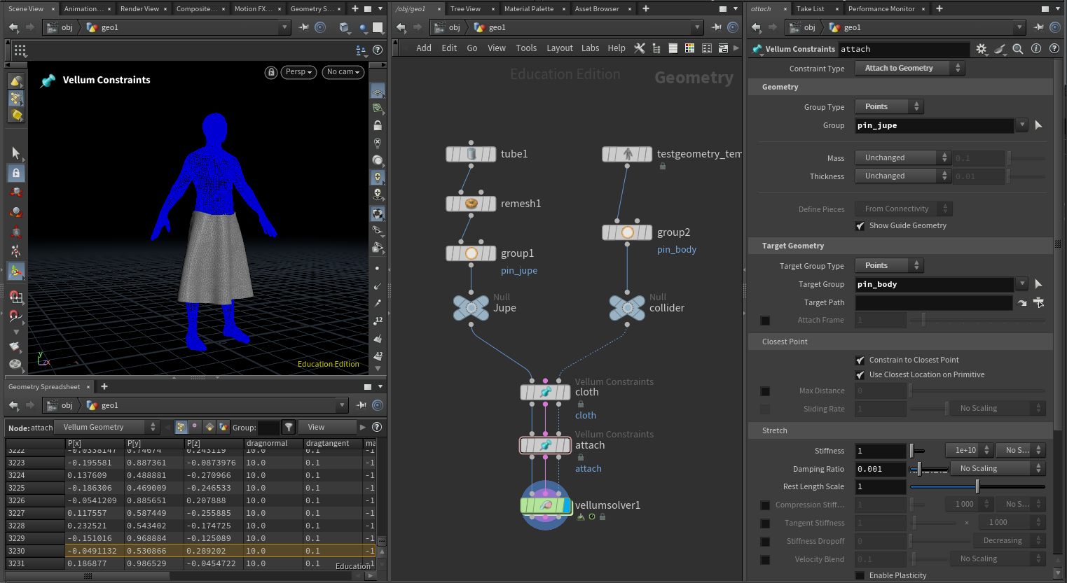Select the remesh1 node icon
This screenshot has height=583, width=1067.
point(471,204)
